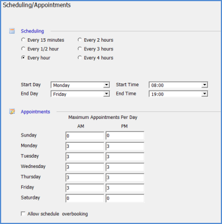Open the Start Day dropdown

(80, 85)
